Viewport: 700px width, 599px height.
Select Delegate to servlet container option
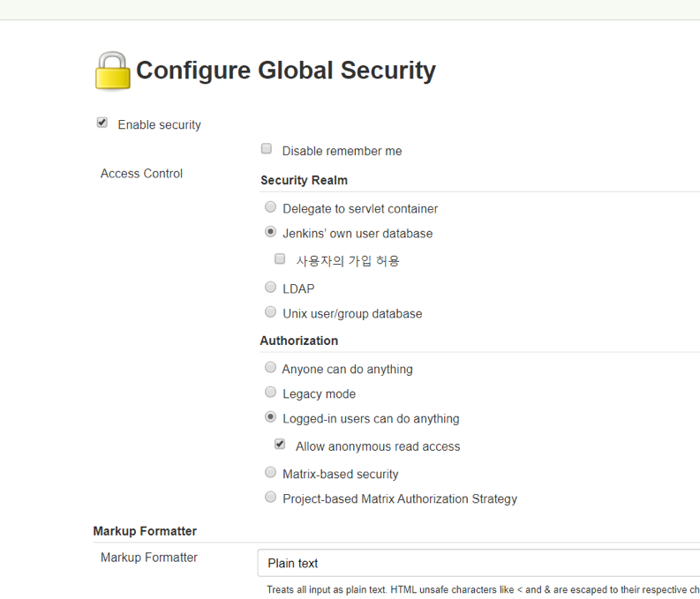(270, 207)
